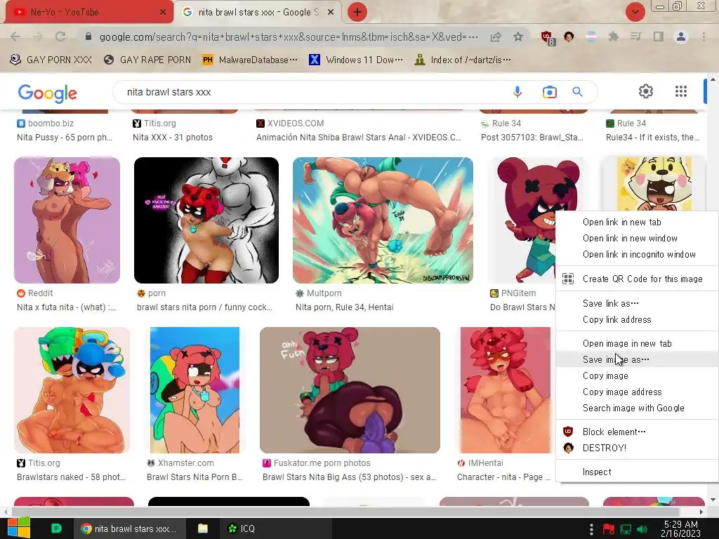719x539 pixels.
Task: Bookmark this page with the star icon
Action: (x=518, y=36)
